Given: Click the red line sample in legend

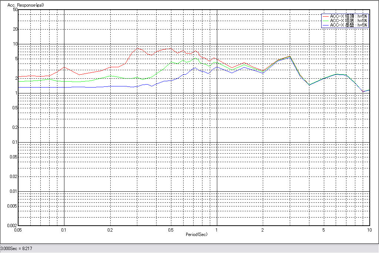Looking at the screenshot, I should [325, 16].
